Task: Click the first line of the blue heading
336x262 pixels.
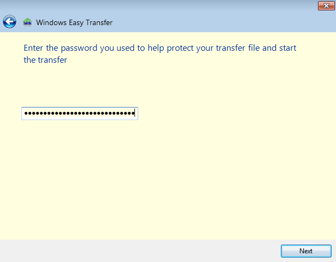Action: (160, 48)
